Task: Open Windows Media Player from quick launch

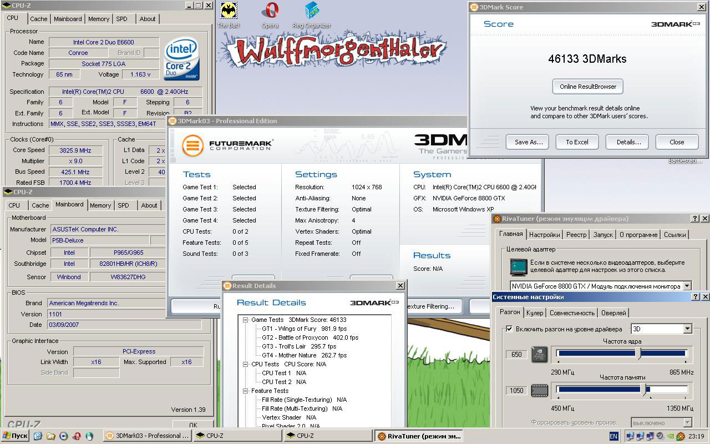Action: [x=63, y=436]
